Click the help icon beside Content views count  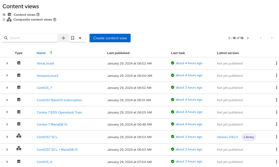(x=38, y=15)
